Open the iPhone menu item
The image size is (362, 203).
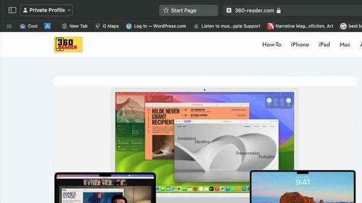(300, 45)
